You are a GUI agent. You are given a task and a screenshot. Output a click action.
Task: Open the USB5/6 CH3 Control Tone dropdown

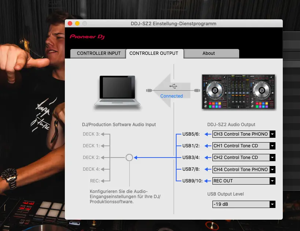[244, 134]
